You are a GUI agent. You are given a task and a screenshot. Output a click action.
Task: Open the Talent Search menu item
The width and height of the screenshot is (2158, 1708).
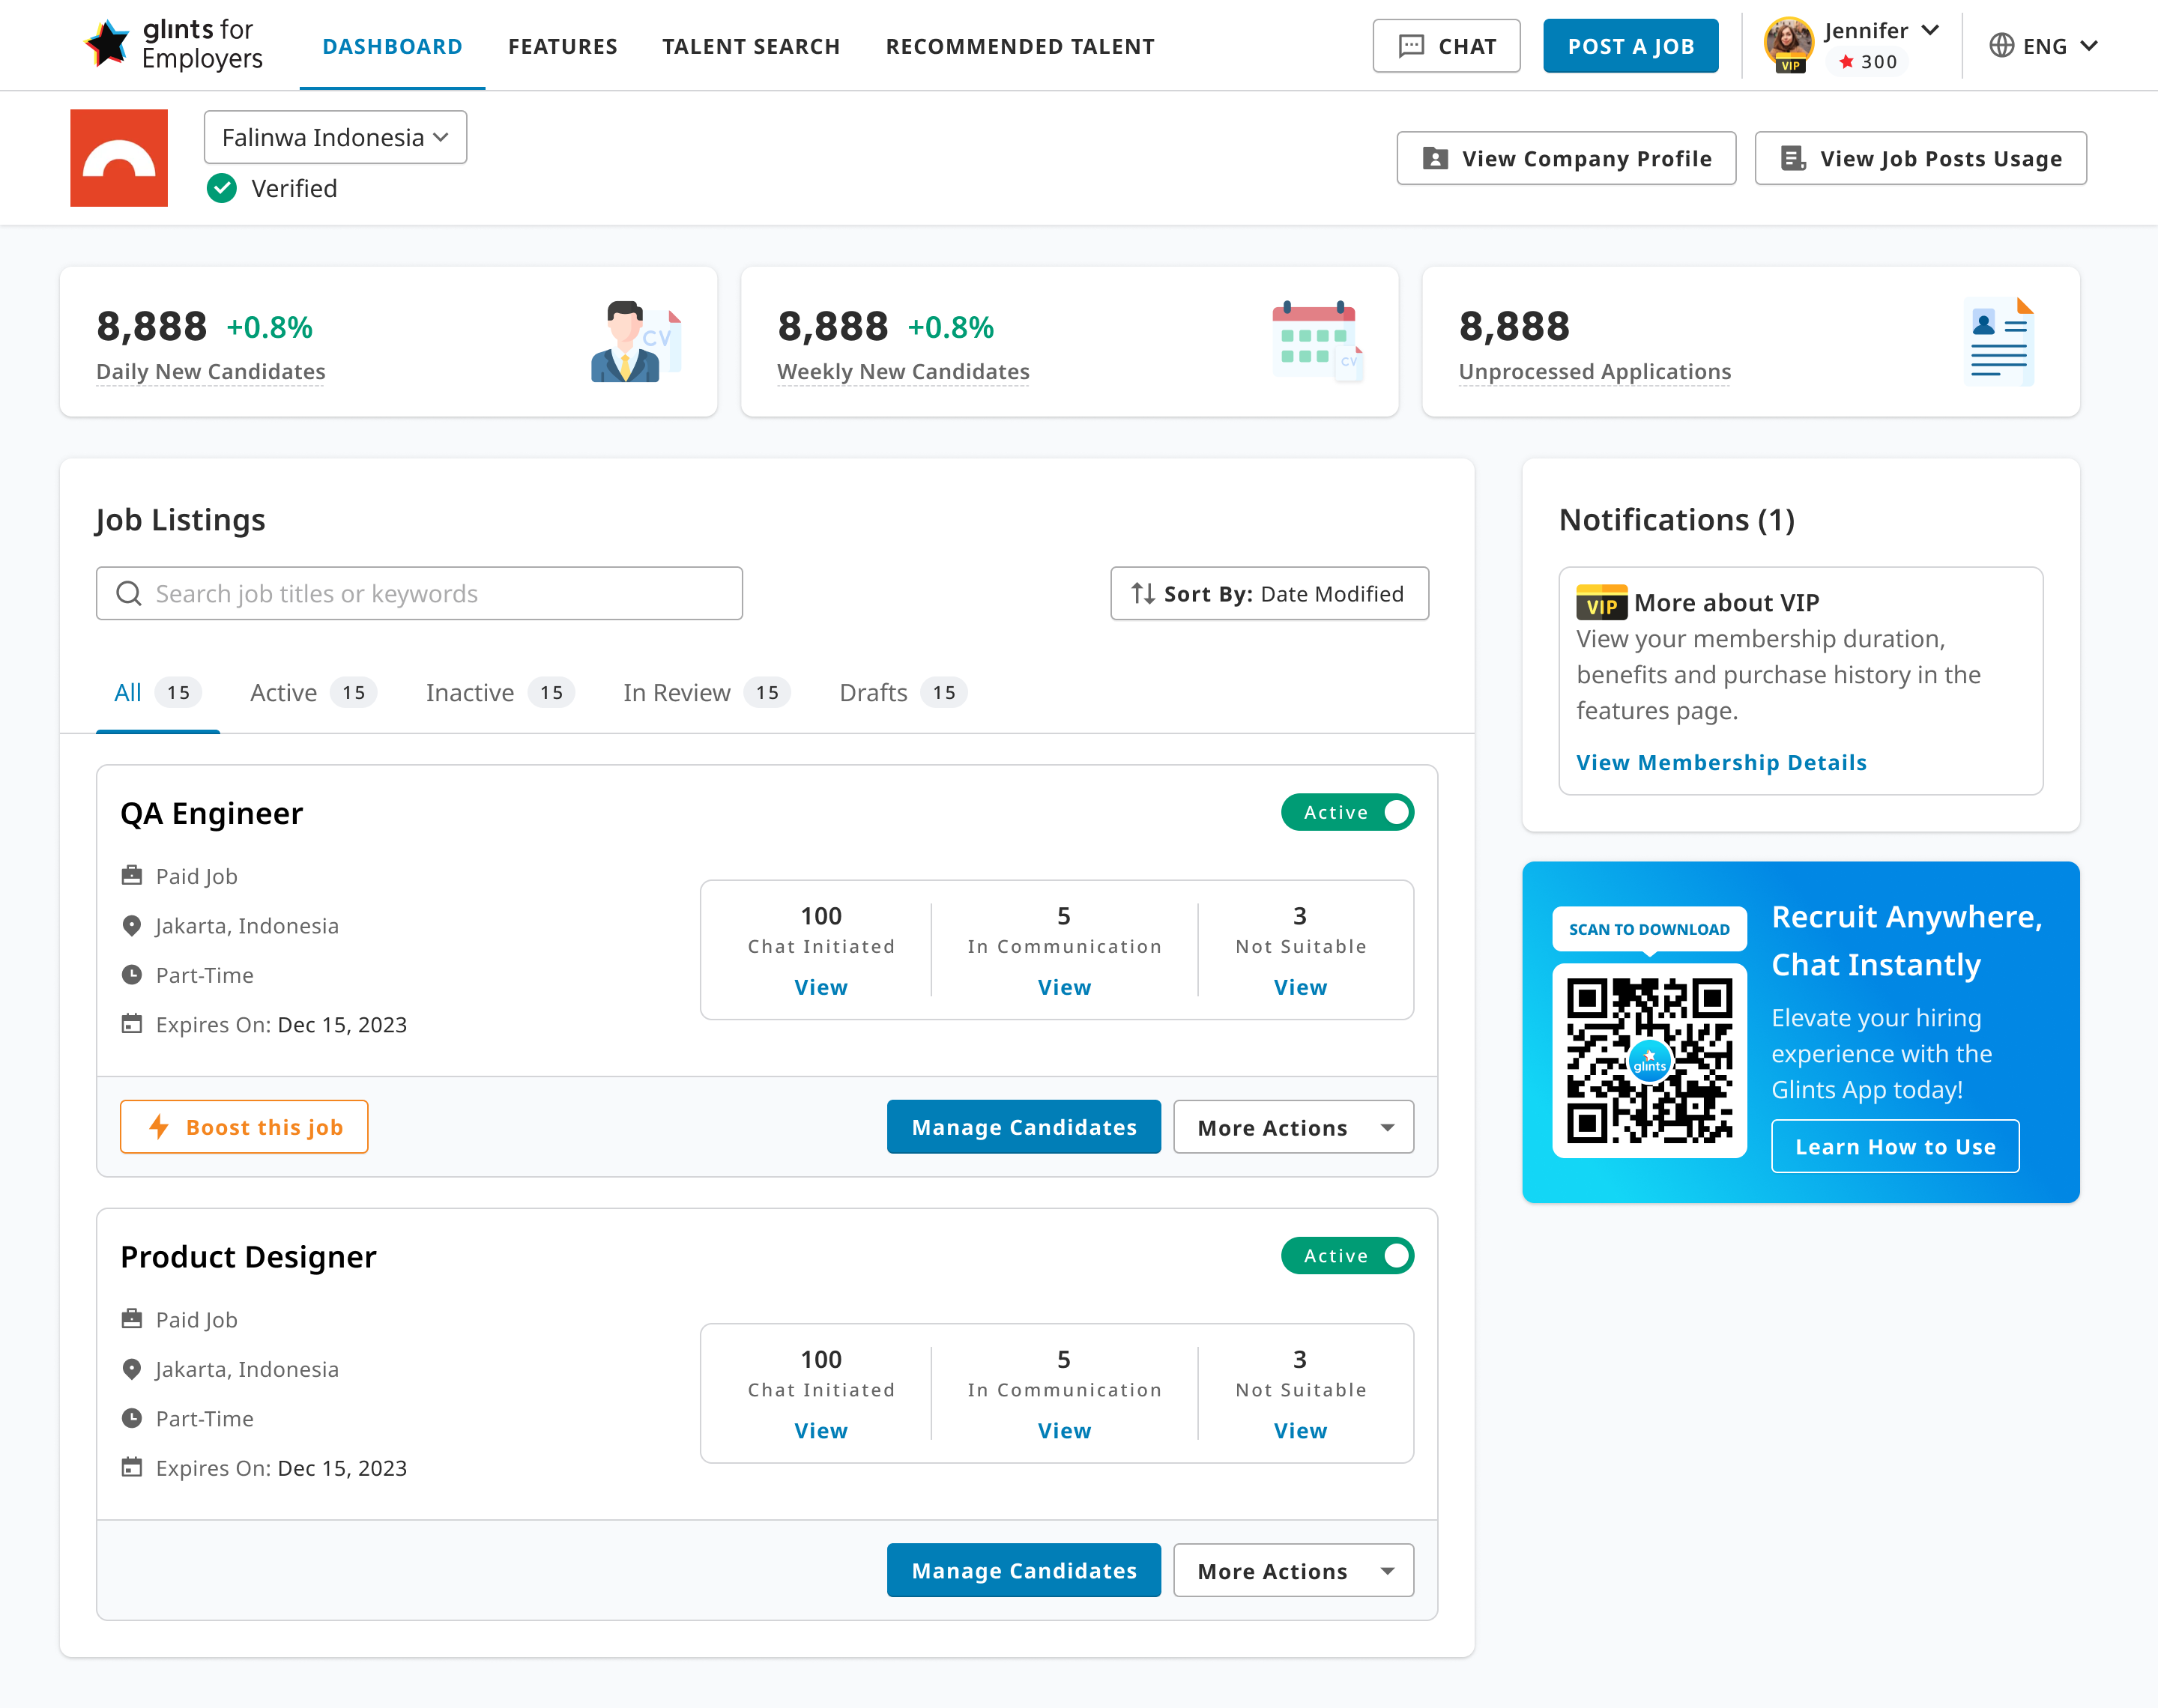750,46
